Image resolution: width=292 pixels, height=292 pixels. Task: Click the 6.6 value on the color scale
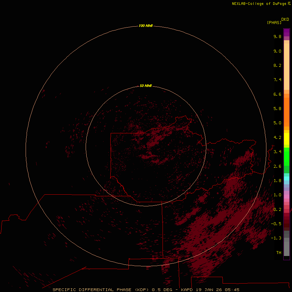277,94
